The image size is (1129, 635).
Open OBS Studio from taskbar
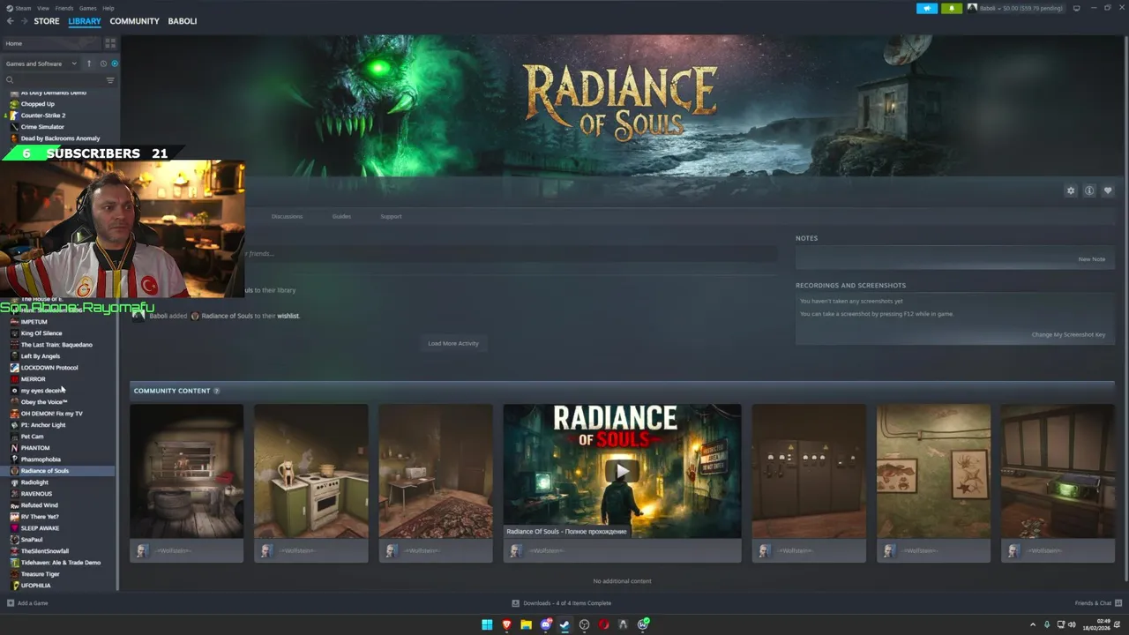[x=584, y=624]
